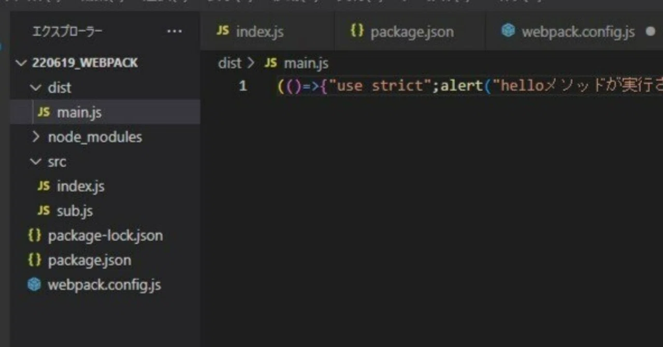Click line number 1 in the gutter
The height and width of the screenshot is (347, 663).
[x=243, y=86]
